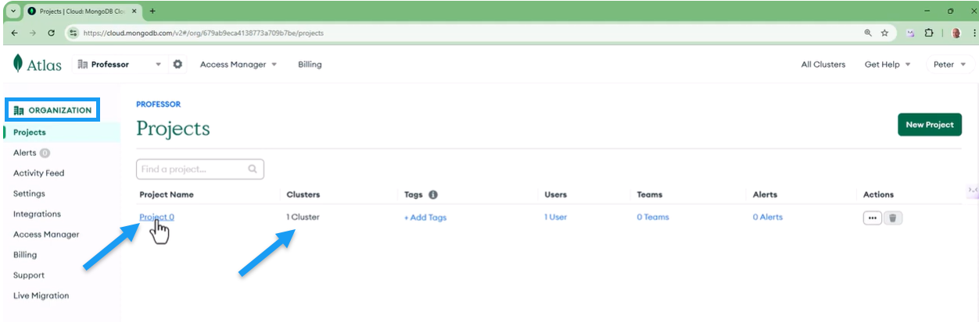Open the Project 0 link
The height and width of the screenshot is (322, 979).
[x=156, y=217]
